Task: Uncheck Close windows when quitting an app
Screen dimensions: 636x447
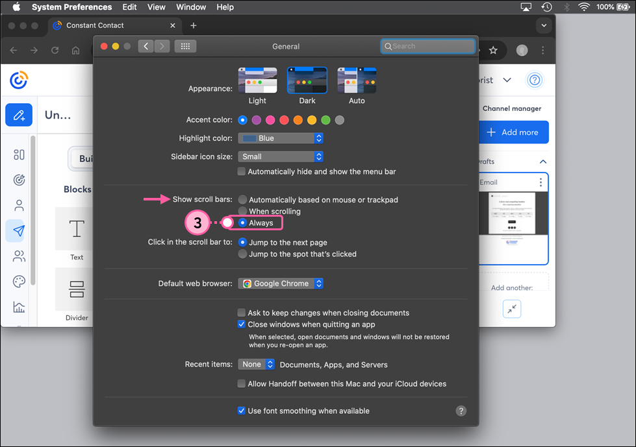Action: coord(241,324)
